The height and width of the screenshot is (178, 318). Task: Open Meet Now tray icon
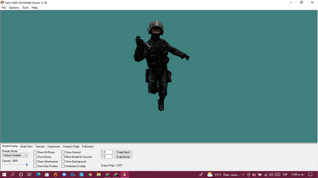click(x=248, y=175)
